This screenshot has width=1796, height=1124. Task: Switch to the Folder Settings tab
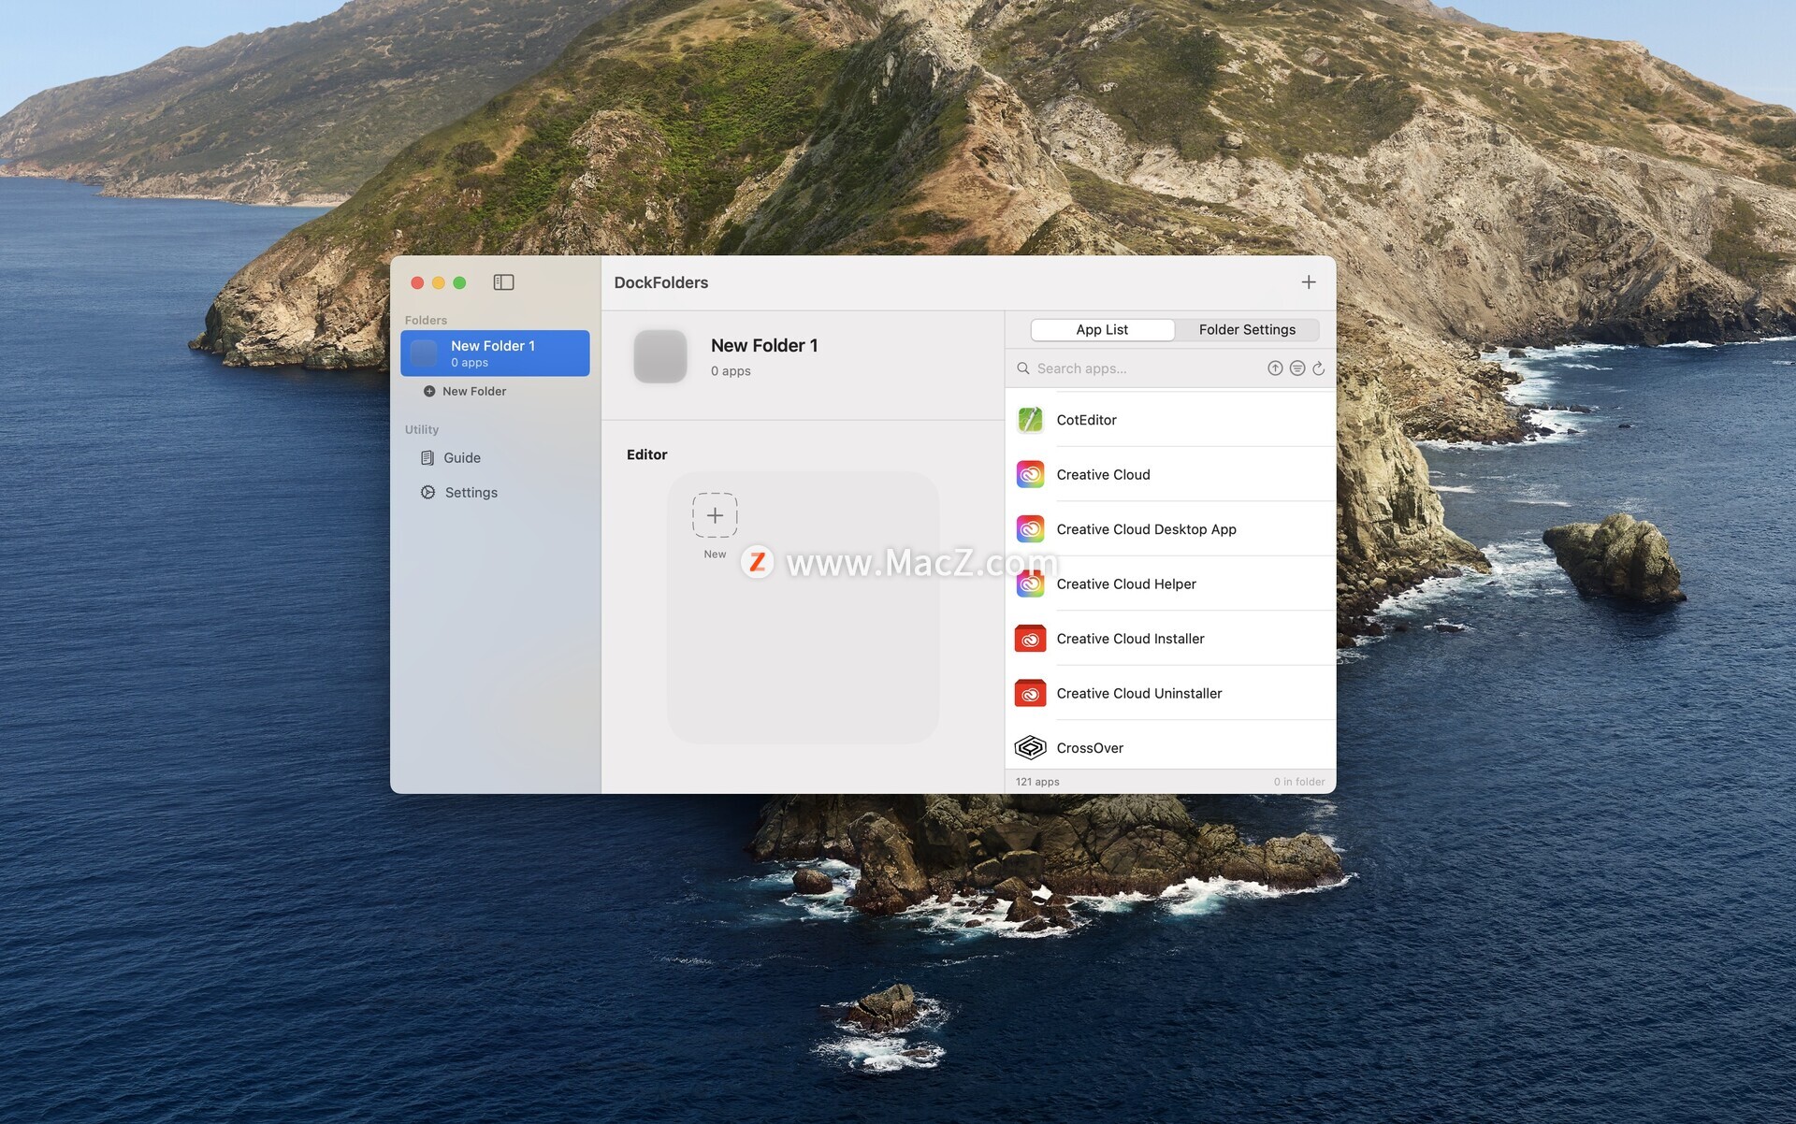[1247, 329]
